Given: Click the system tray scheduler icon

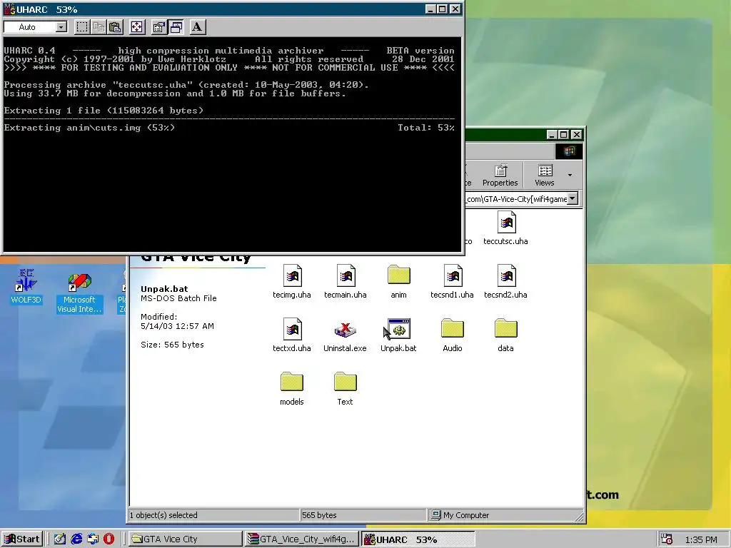Looking at the screenshot, I should pyautogui.click(x=667, y=539).
